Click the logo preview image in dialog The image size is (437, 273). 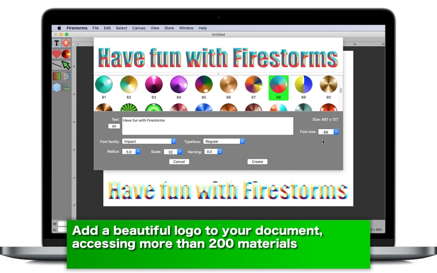click(x=218, y=57)
